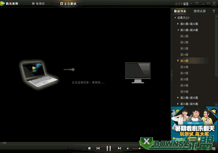Viewport: 218px width, 153px height.
Task: Click the Tencent Video logo icon
Action: click(x=2, y=4)
